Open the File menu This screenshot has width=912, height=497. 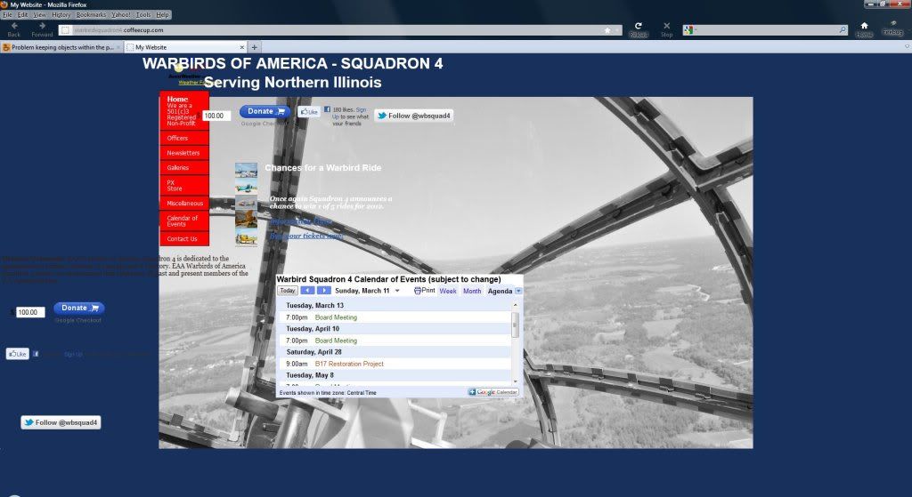click(7, 14)
